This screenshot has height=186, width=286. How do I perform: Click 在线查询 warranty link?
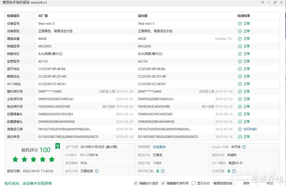pos(159,147)
